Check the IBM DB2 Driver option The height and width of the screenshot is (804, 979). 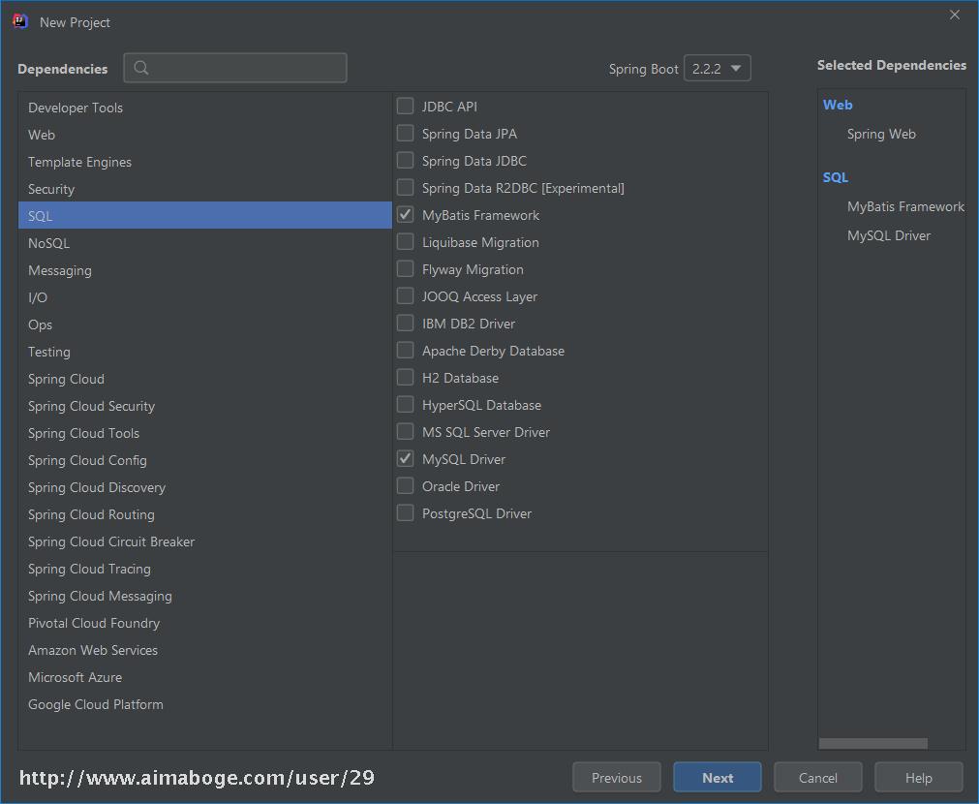click(x=405, y=323)
